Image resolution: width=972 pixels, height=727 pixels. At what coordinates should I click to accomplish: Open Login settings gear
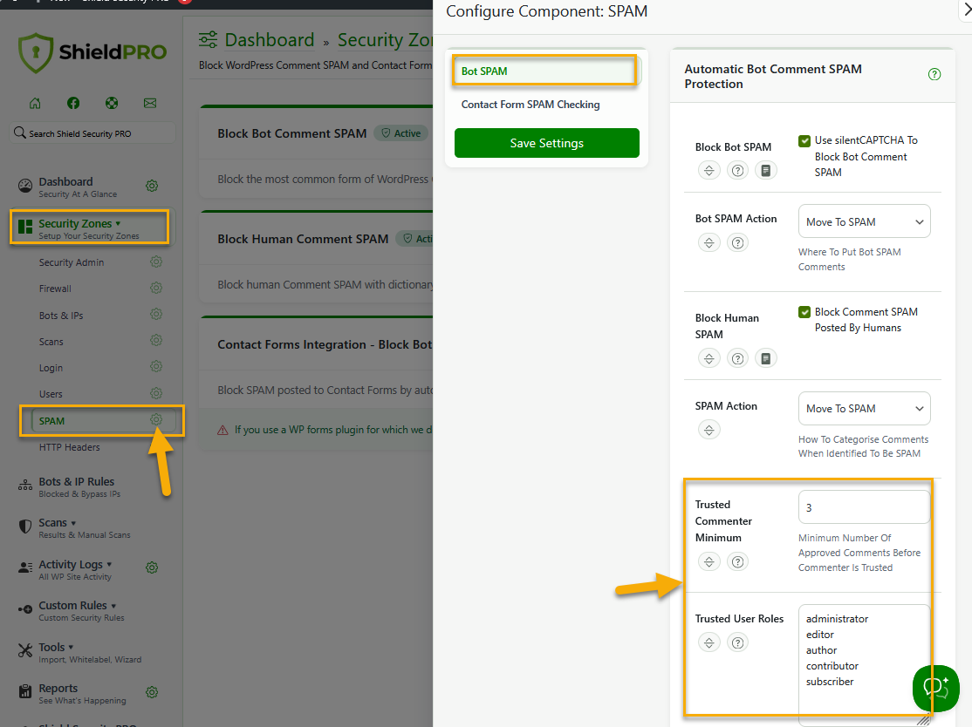(x=156, y=367)
